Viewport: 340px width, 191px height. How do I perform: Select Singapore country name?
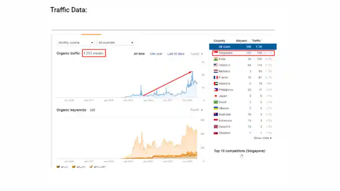pyautogui.click(x=225, y=53)
